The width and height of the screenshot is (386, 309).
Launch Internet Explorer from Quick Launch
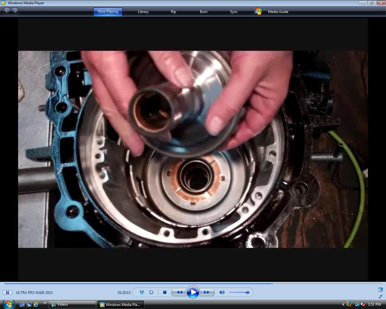(36, 304)
